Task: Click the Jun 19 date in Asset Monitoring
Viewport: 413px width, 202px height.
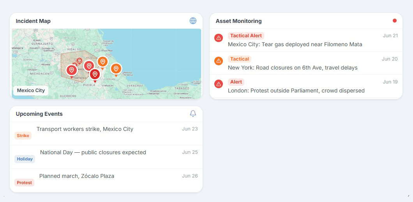Action: point(390,82)
